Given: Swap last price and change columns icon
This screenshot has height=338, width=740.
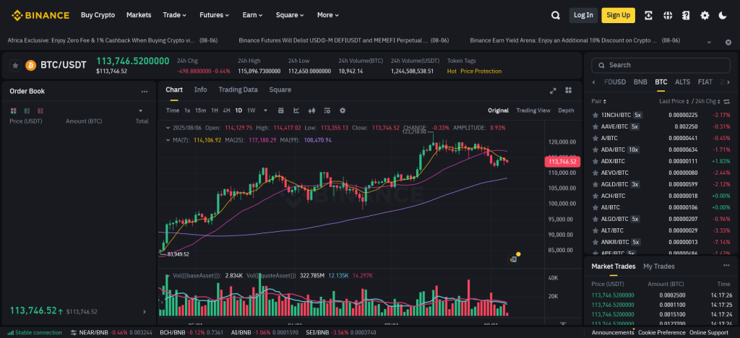Looking at the screenshot, I should click(726, 101).
